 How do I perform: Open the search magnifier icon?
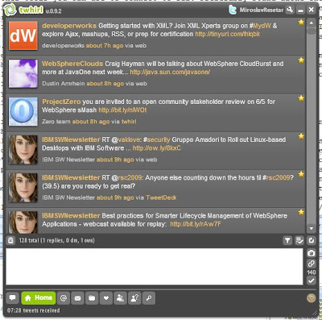149,298
